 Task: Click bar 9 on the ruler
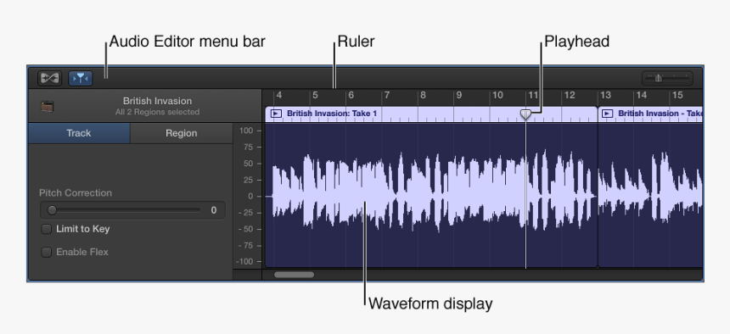458,95
